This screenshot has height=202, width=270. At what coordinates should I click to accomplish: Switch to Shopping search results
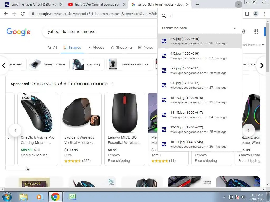click(121, 48)
